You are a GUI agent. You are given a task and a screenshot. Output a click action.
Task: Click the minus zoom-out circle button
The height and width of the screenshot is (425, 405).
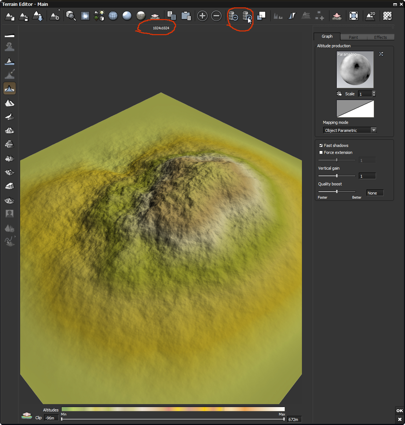[216, 16]
